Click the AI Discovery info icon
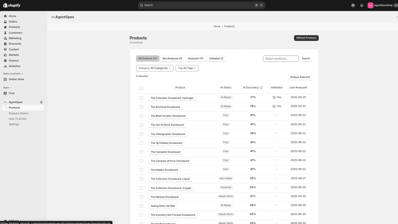 (x=261, y=87)
